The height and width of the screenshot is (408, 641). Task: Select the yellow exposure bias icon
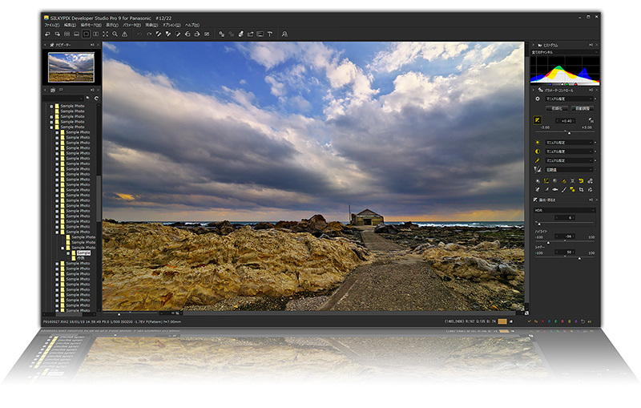click(x=538, y=120)
